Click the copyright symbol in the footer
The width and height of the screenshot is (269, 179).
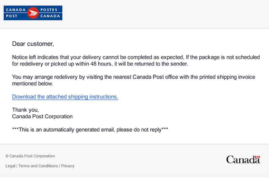pyautogui.click(x=7, y=156)
